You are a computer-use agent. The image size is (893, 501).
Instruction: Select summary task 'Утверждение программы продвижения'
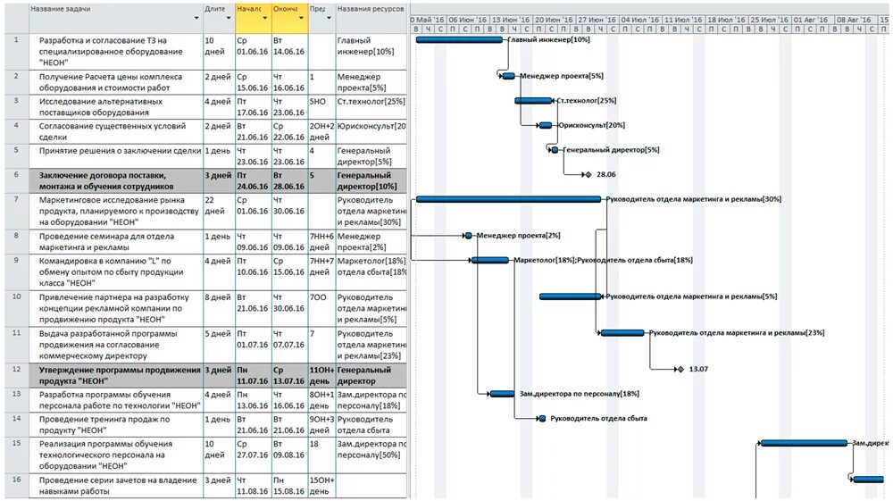tap(115, 375)
